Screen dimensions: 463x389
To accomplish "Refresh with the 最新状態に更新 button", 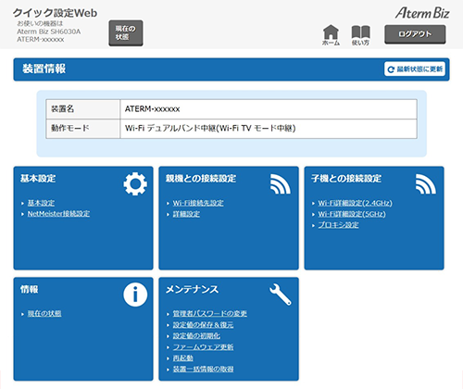I will [x=415, y=69].
